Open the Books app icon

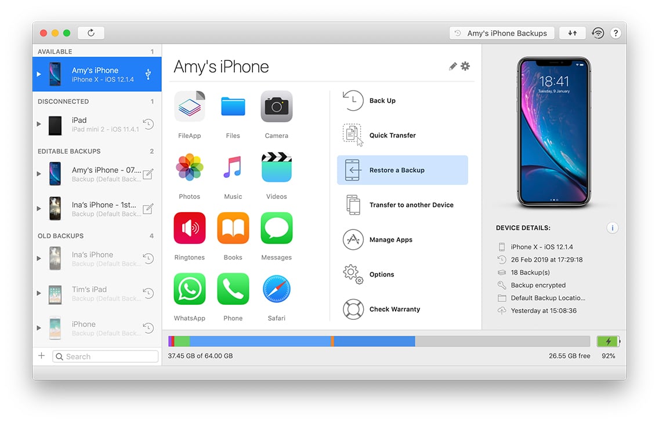(x=233, y=228)
